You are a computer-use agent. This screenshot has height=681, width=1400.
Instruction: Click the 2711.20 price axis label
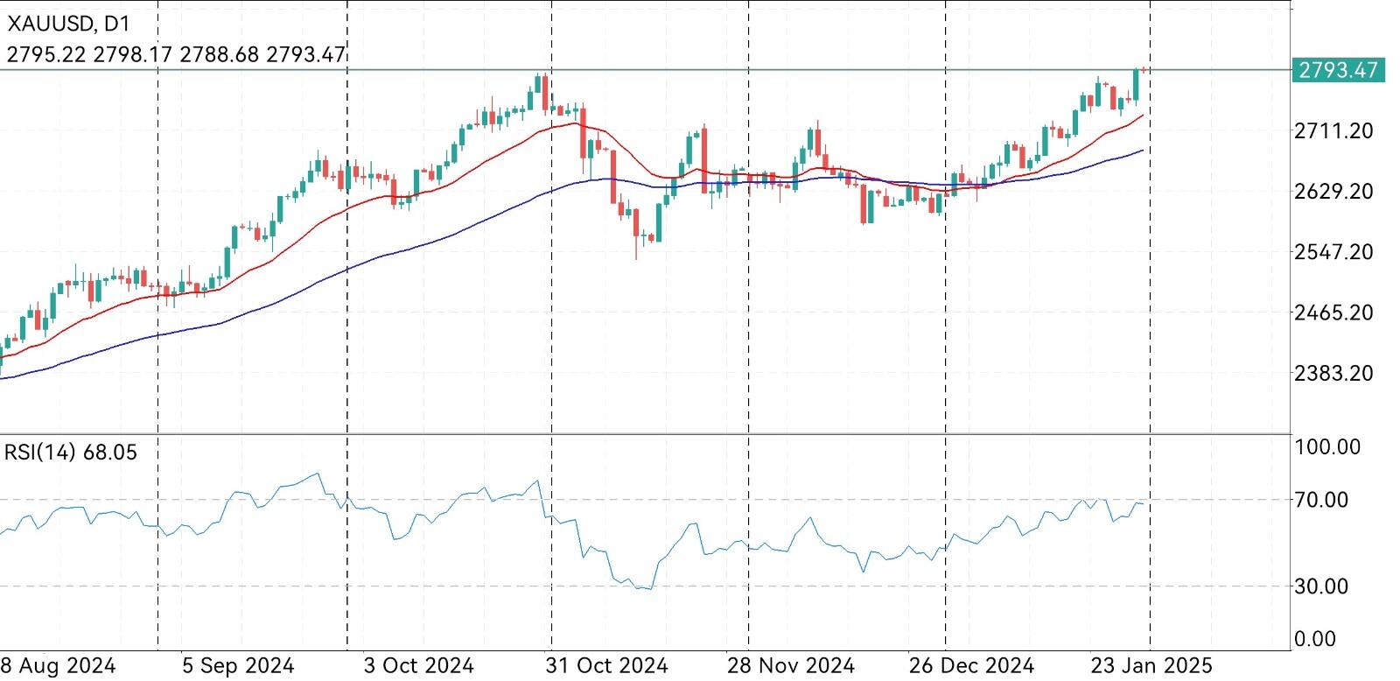(1335, 131)
